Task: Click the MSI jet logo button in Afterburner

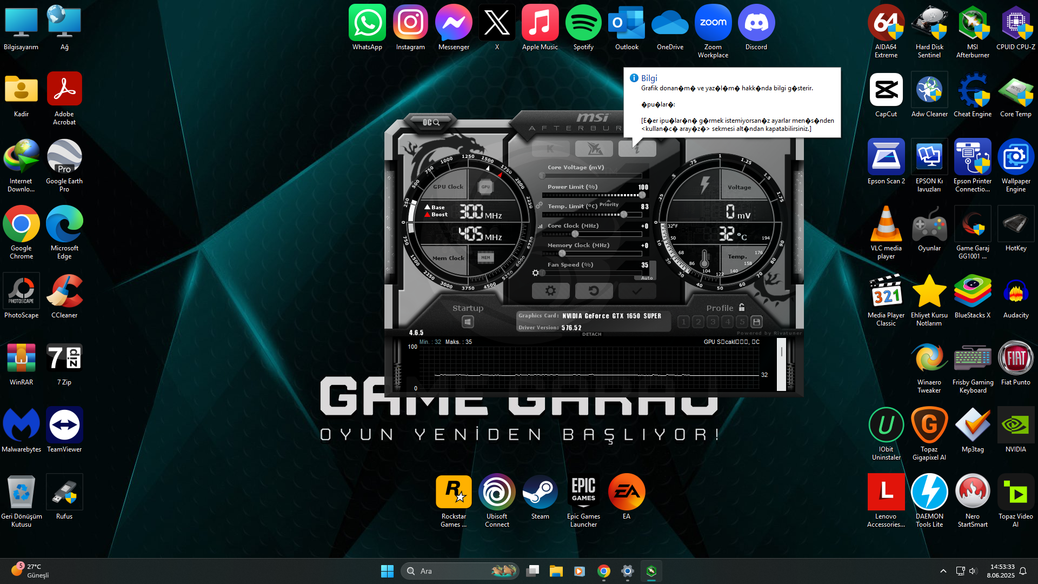Action: (x=594, y=149)
